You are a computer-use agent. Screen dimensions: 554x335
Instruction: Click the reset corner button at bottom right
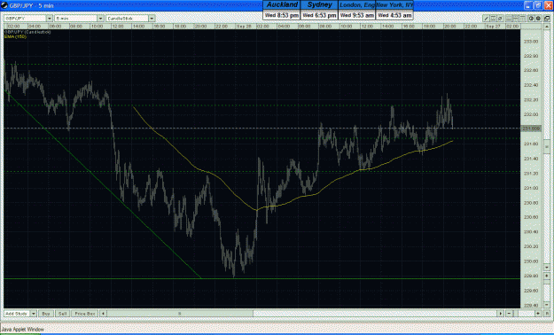coord(547,314)
